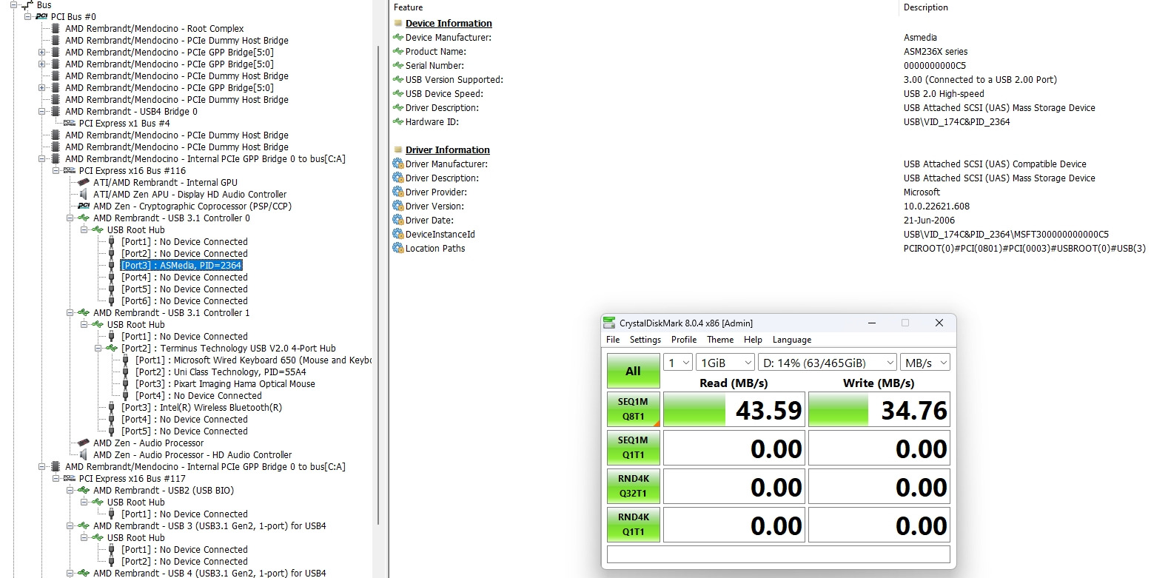Click the CrystalDiskMark title bar app icon
The image size is (1151, 578).
(x=609, y=323)
